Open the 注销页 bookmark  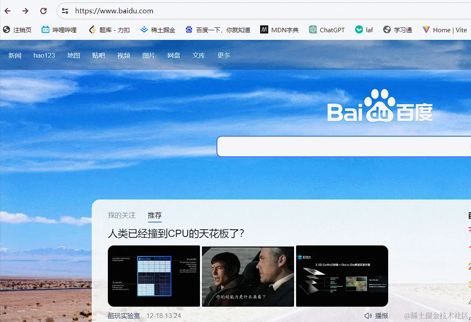[x=17, y=30]
